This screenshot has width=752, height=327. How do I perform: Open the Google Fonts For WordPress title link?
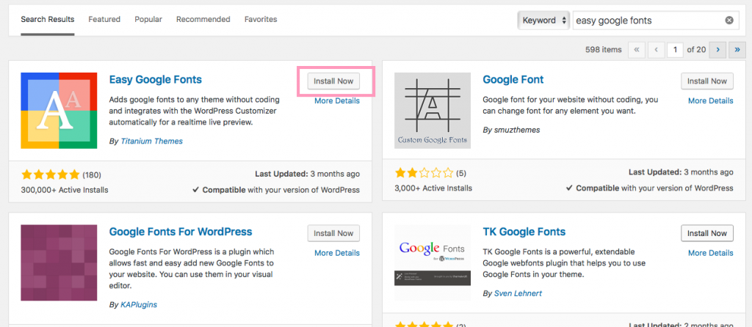[181, 232]
